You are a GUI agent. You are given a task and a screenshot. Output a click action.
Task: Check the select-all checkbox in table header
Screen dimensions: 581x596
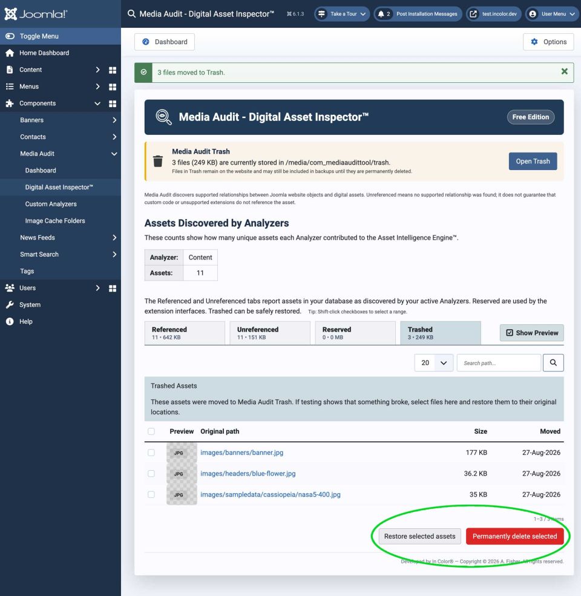151,431
